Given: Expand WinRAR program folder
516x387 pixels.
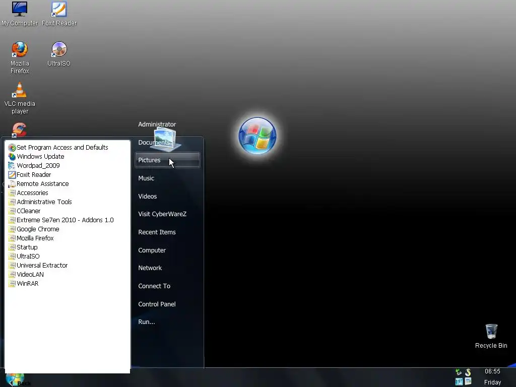Looking at the screenshot, I should click(x=23, y=283).
